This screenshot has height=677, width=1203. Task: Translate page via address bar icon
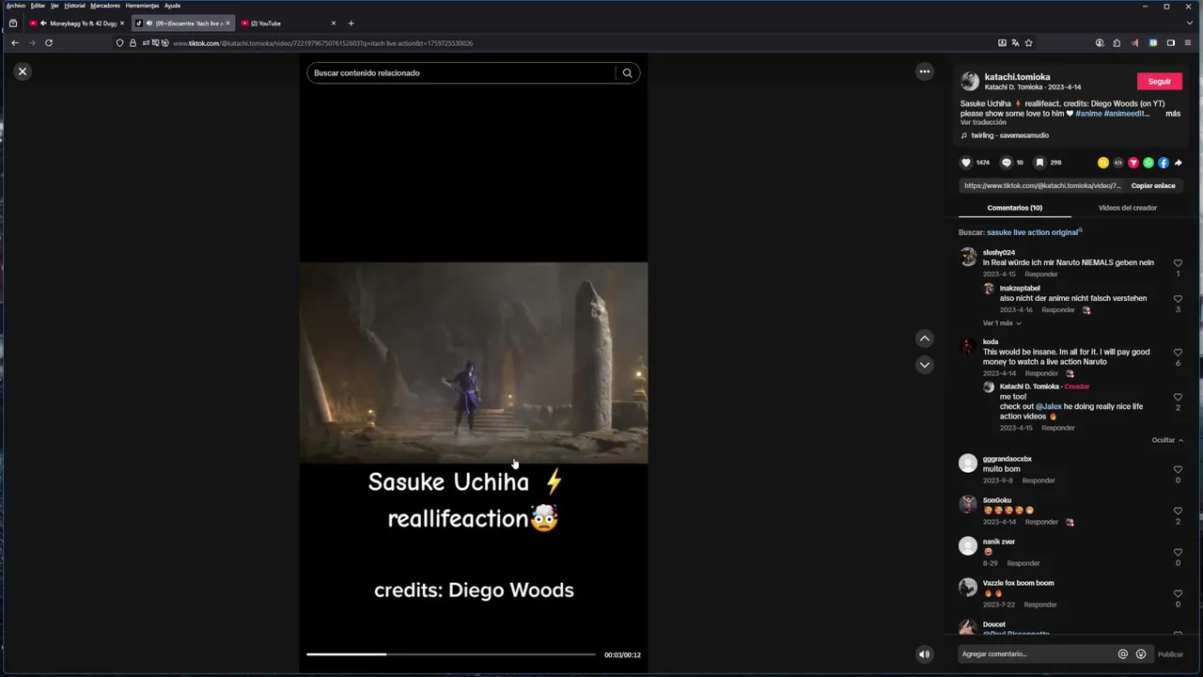point(1015,43)
